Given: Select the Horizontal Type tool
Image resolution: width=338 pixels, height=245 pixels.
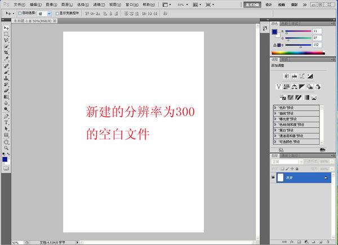Looking at the screenshot, I should tap(6, 122).
